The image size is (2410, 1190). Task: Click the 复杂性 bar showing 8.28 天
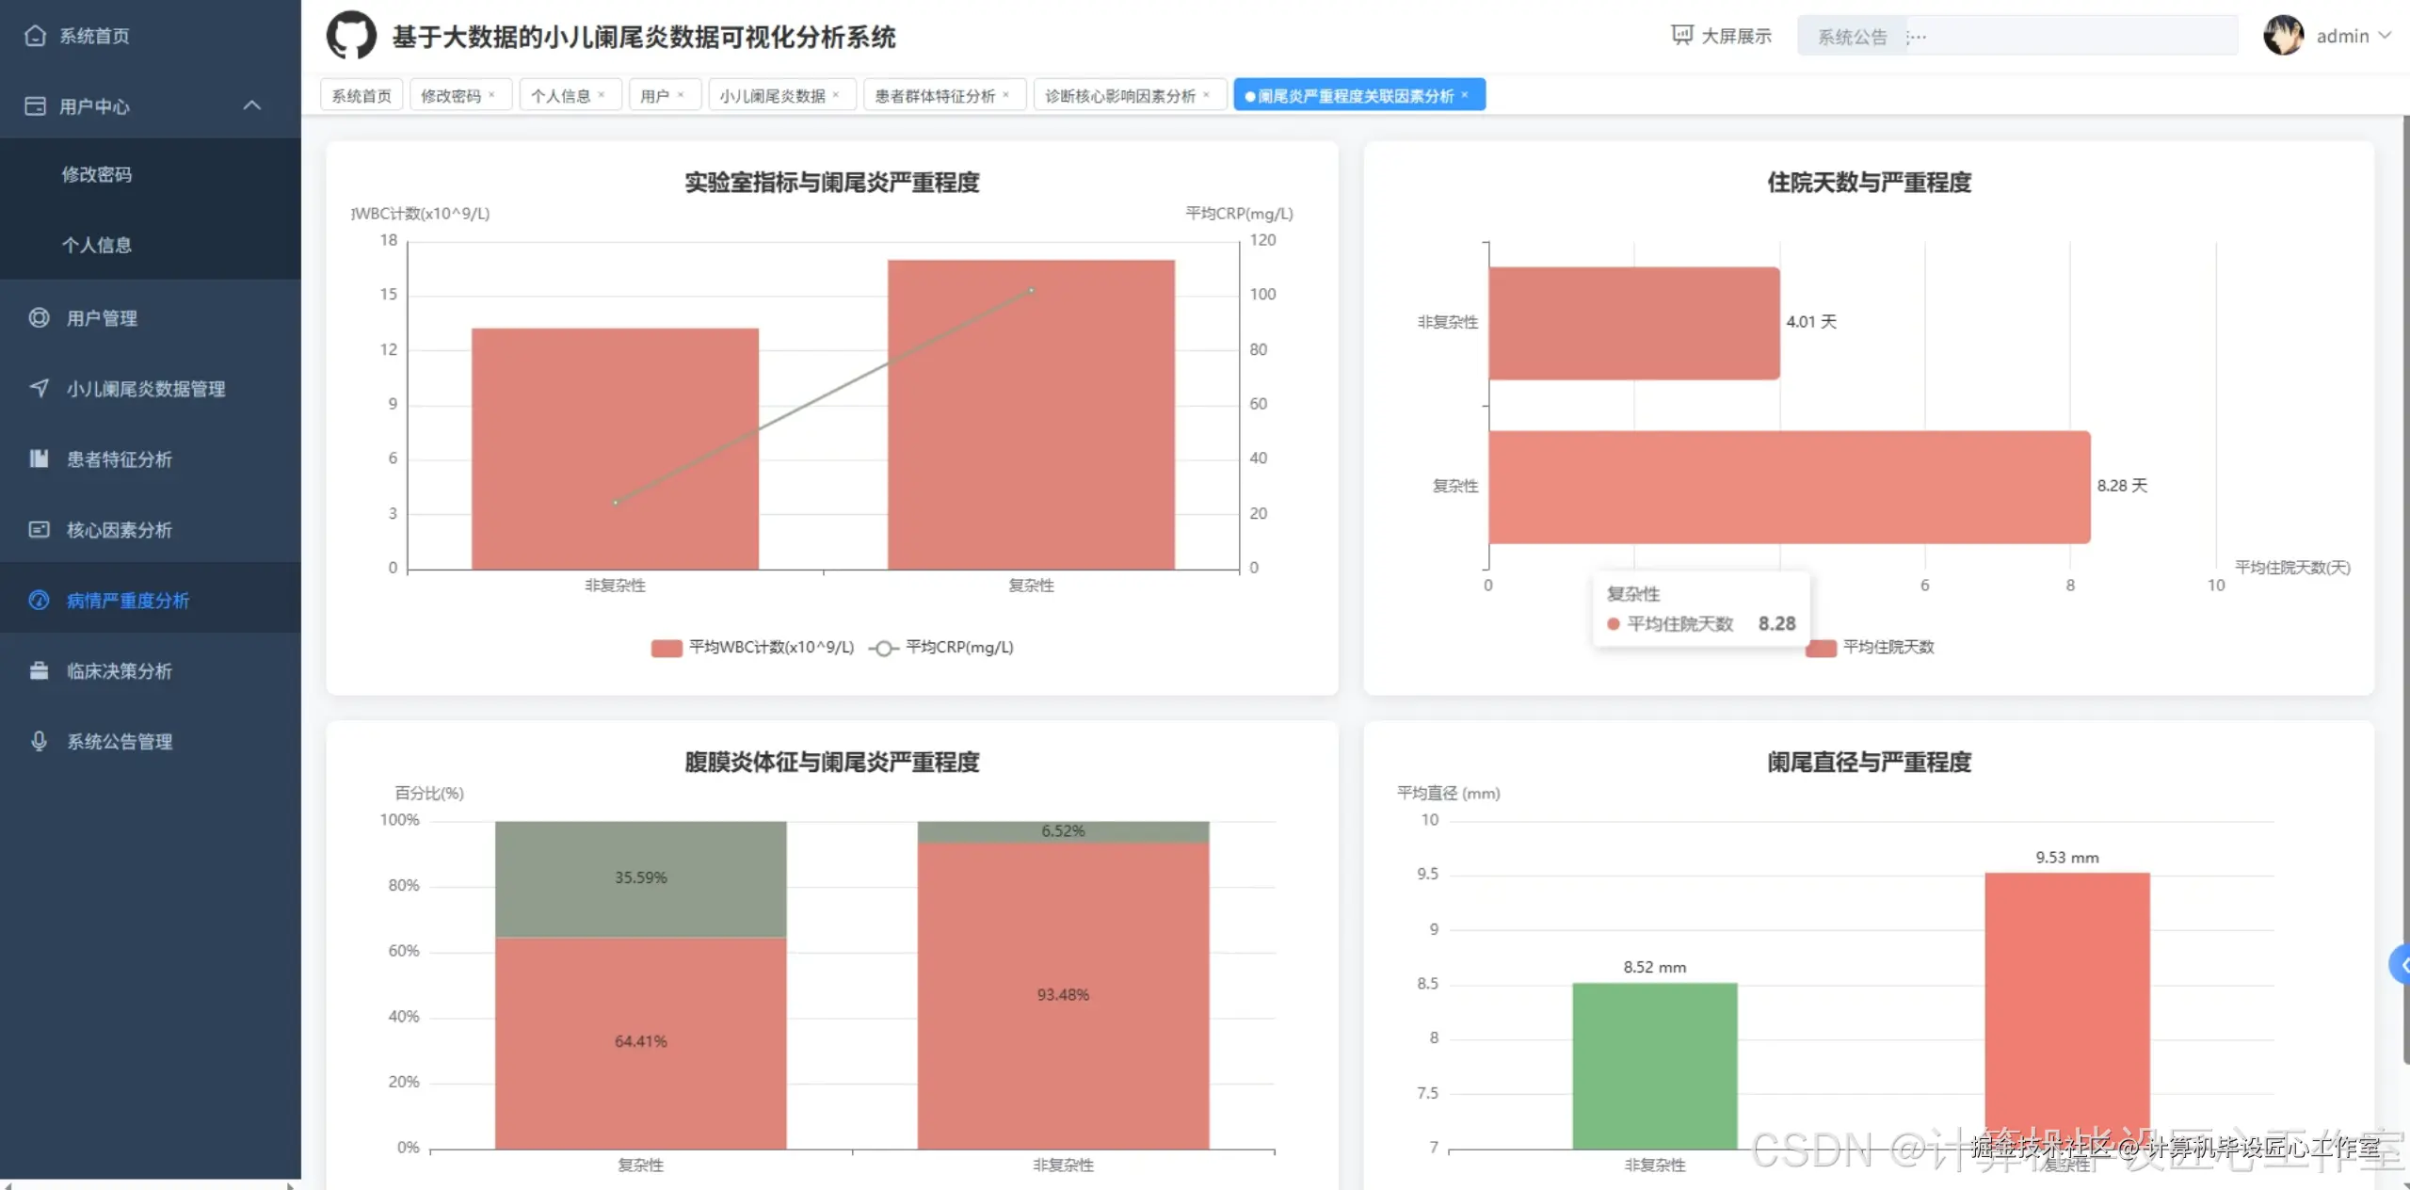click(1789, 487)
